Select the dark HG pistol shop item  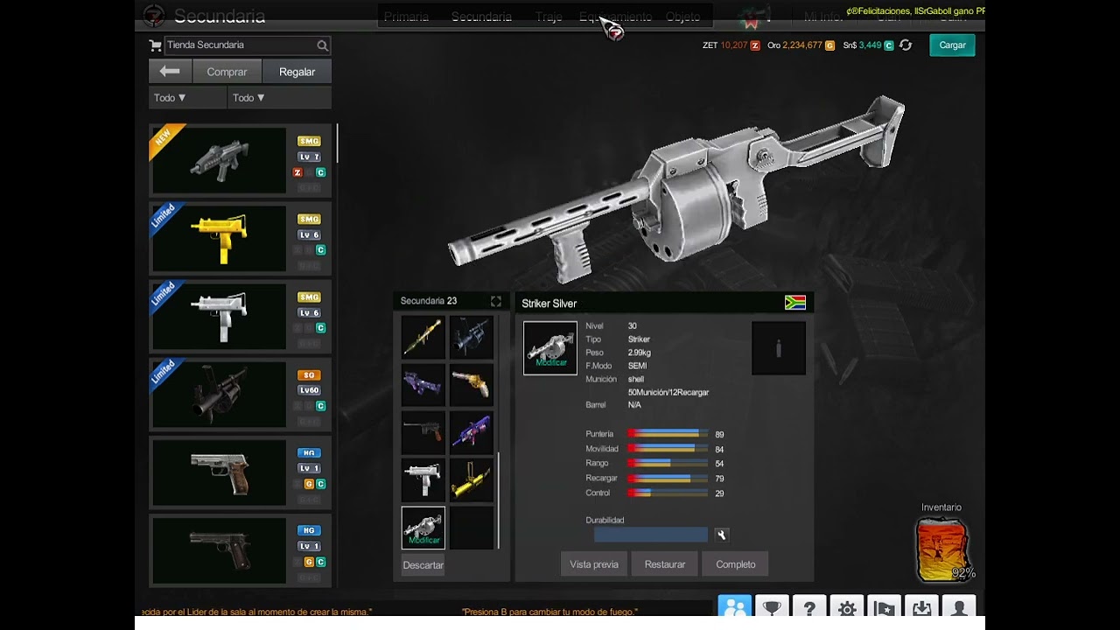tap(241, 550)
